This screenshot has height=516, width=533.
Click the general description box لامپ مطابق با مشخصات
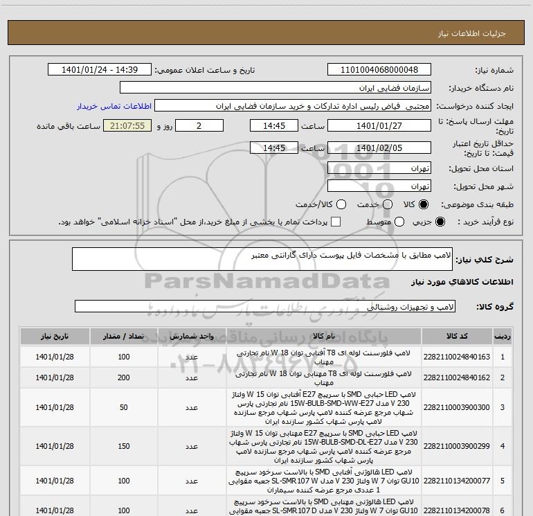point(262,259)
